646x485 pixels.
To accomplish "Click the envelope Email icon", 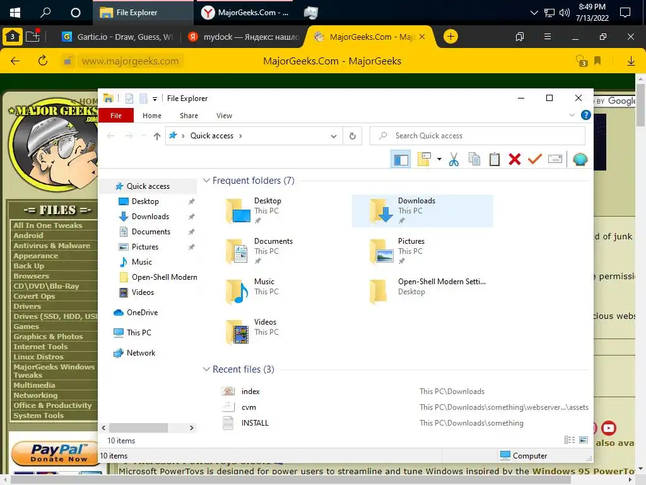I will [555, 159].
